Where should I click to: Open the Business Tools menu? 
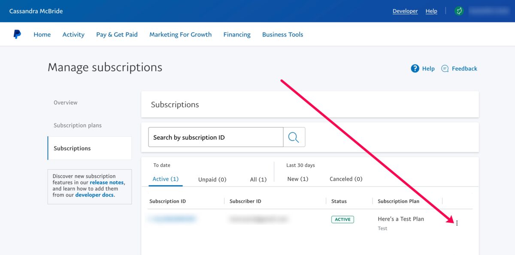click(282, 35)
